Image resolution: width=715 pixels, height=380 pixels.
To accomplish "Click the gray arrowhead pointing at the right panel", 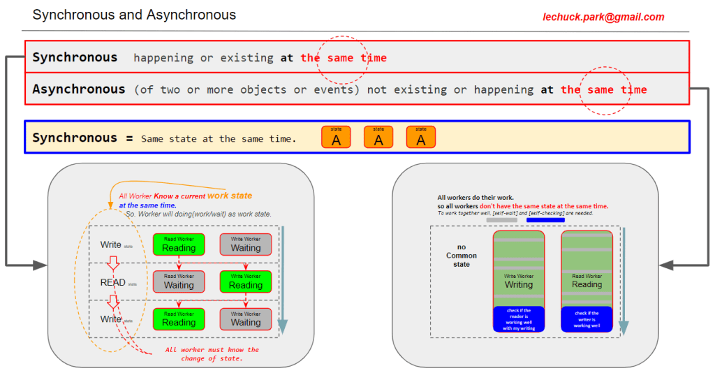I will [667, 265].
